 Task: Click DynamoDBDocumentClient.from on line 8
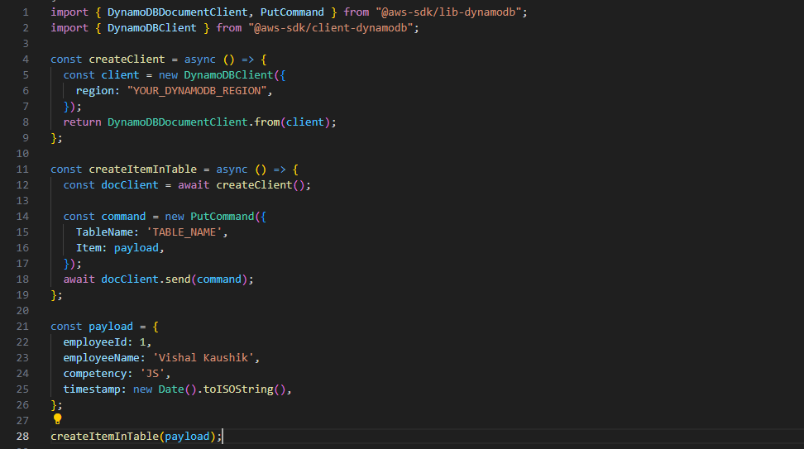point(194,122)
